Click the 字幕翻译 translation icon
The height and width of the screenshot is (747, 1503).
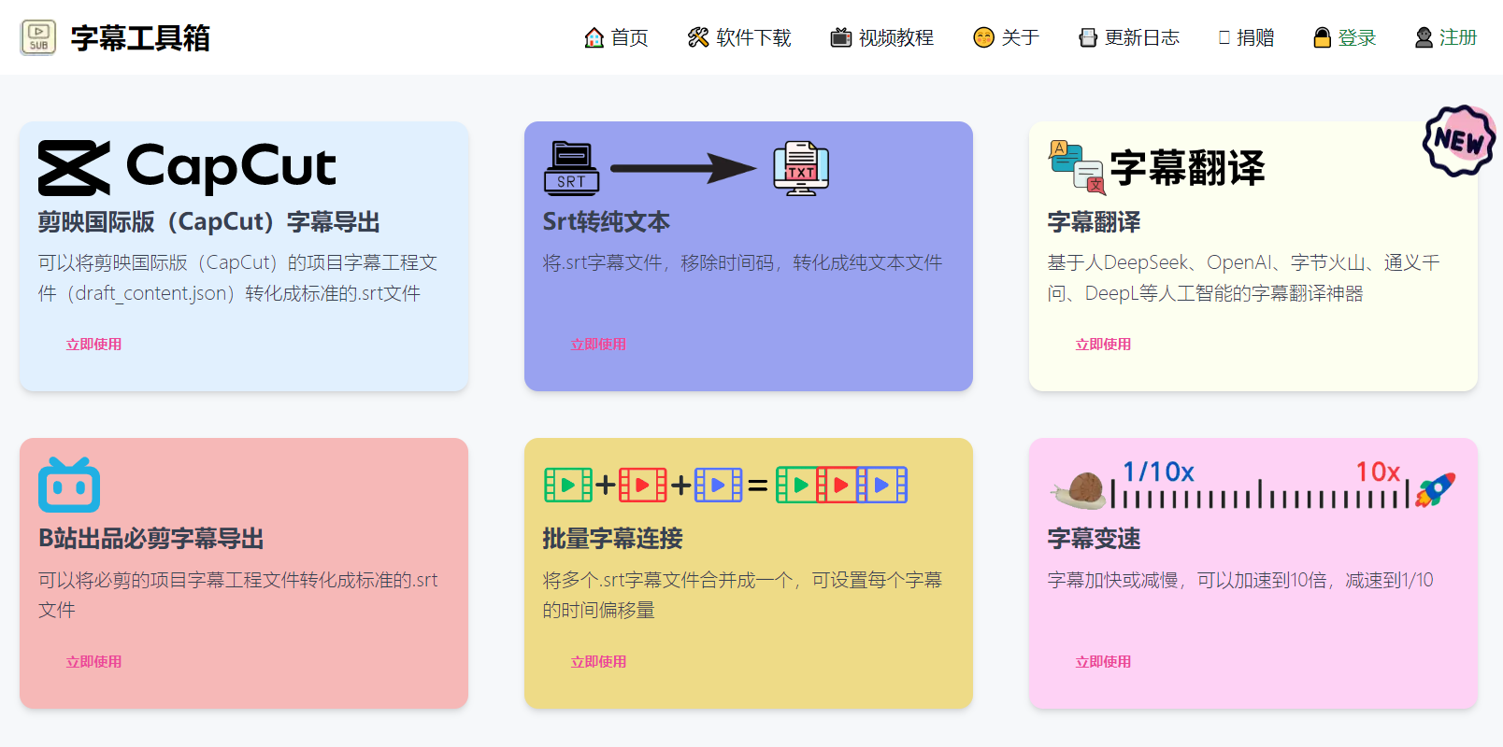tap(1077, 168)
